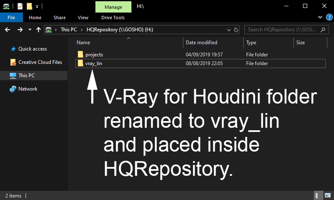Screen dimensions: 334x200
Task: Maximize the Explorer window
Action: 305,6
